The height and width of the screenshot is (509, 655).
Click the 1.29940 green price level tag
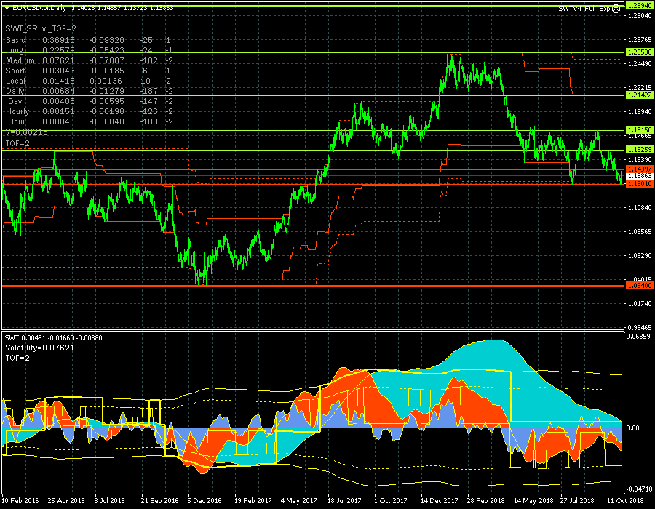coord(638,5)
